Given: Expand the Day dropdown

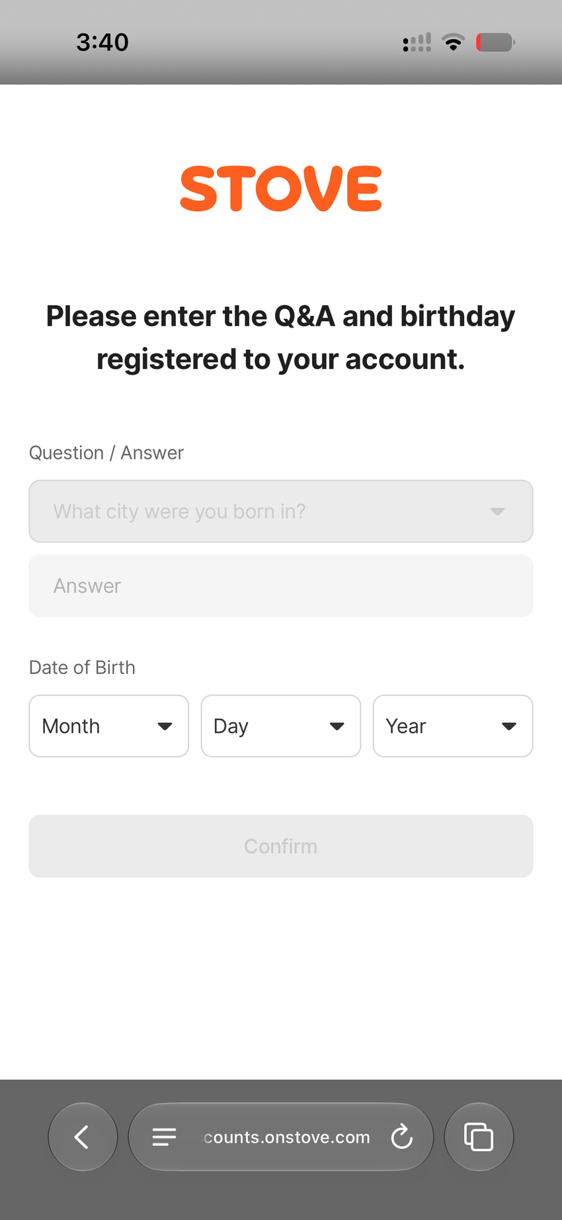Looking at the screenshot, I should click(281, 726).
